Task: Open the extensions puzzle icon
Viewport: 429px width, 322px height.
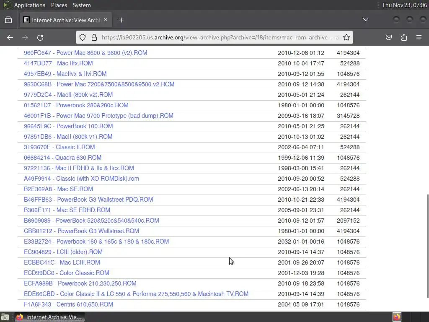Action: (x=404, y=37)
